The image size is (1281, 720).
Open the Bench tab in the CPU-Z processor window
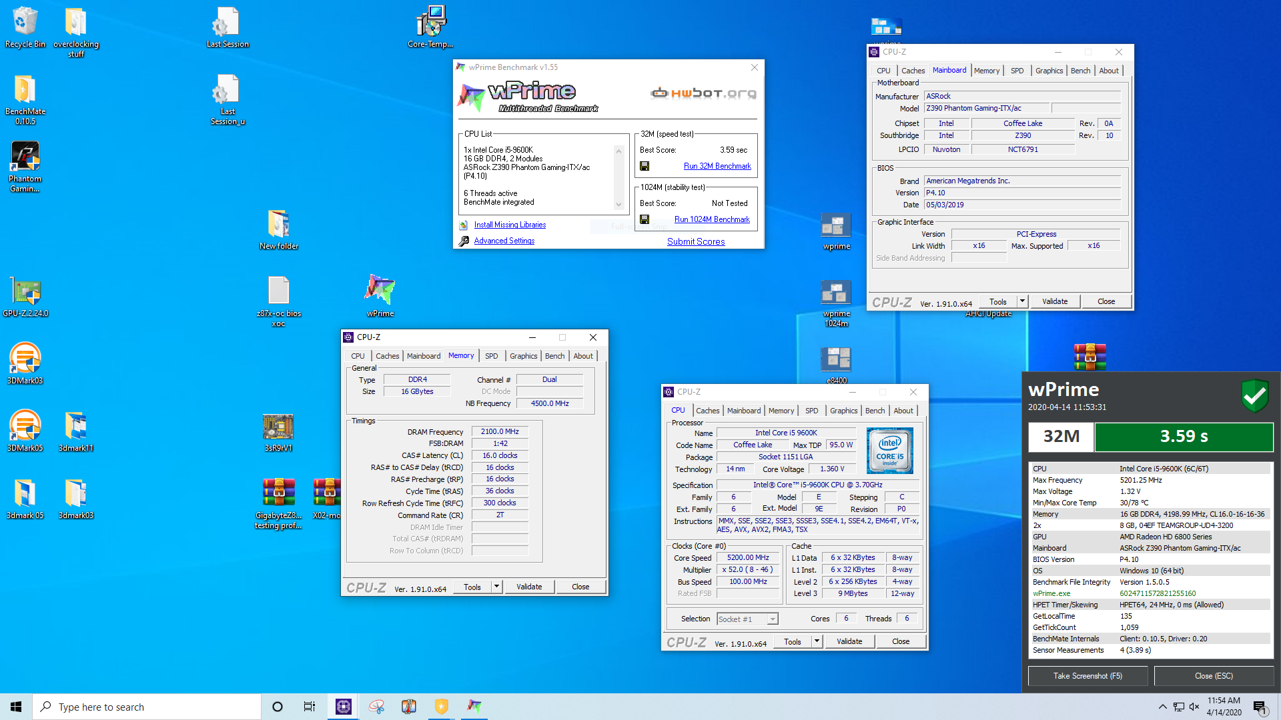[x=875, y=411]
